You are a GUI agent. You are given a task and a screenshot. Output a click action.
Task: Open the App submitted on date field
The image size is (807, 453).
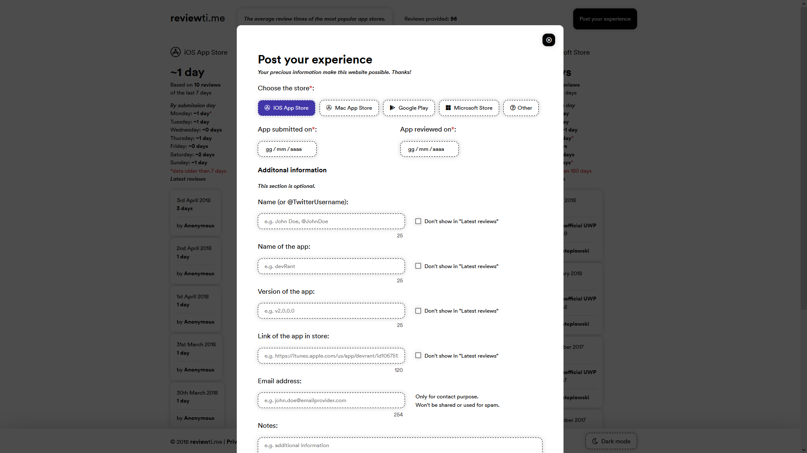287,149
